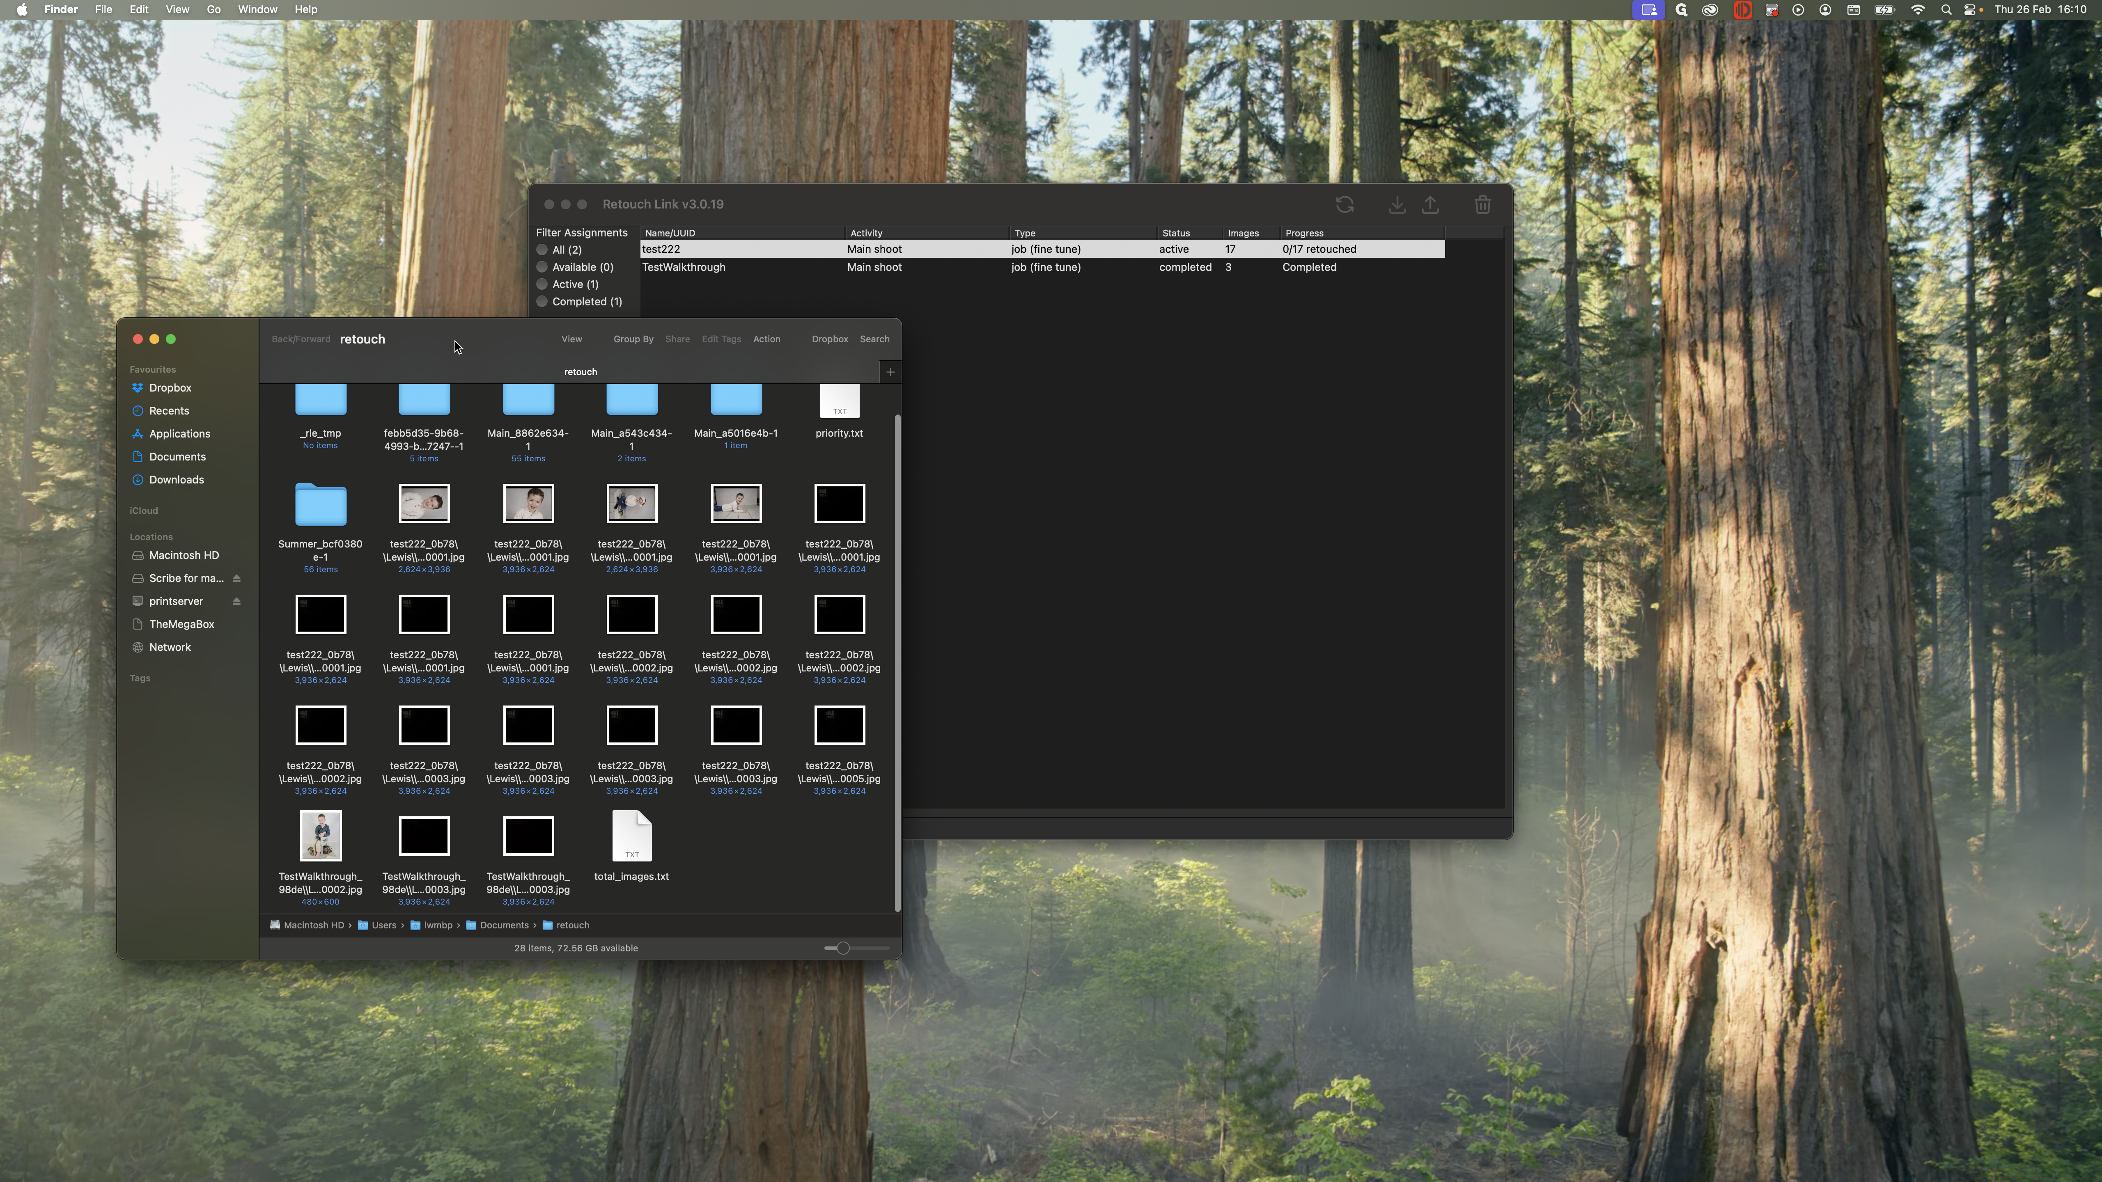Click Documents in the Finder path bar

503,925
